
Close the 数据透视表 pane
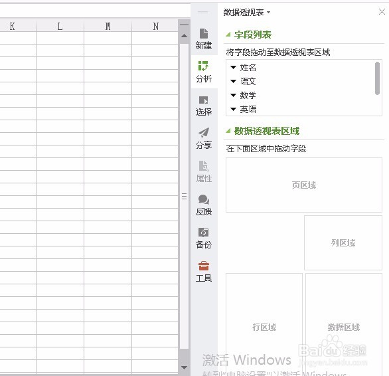[x=382, y=12]
